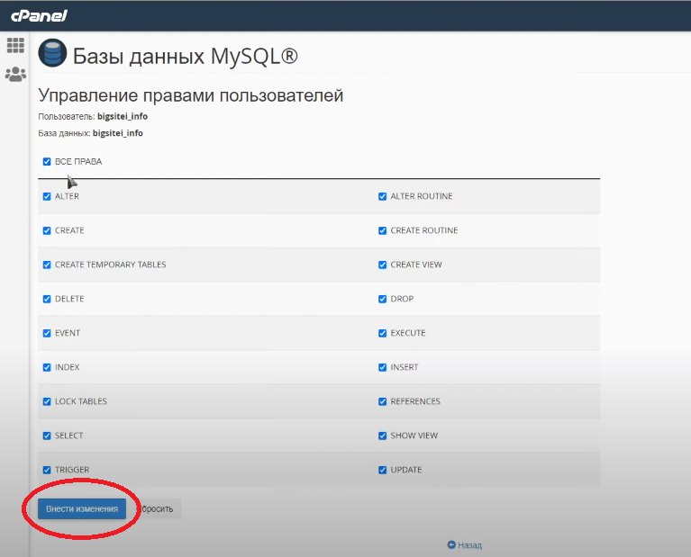Toggle the EXECUTE privilege checkbox
Viewport: 691px width, 557px height.
(x=383, y=333)
